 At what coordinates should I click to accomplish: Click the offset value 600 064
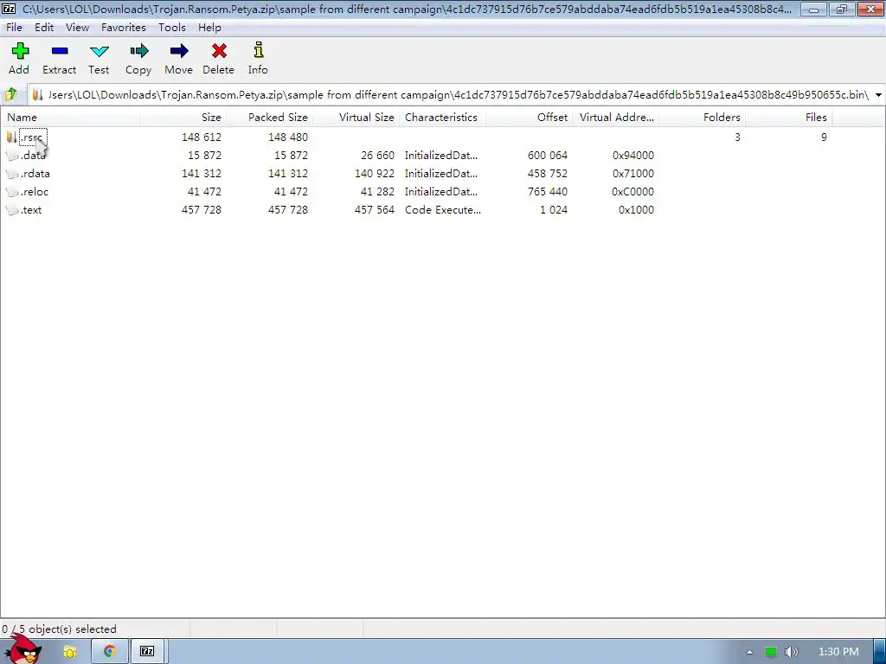[x=548, y=156]
